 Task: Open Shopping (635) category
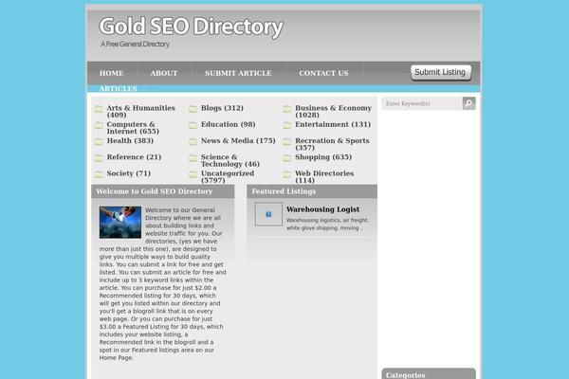(x=323, y=157)
